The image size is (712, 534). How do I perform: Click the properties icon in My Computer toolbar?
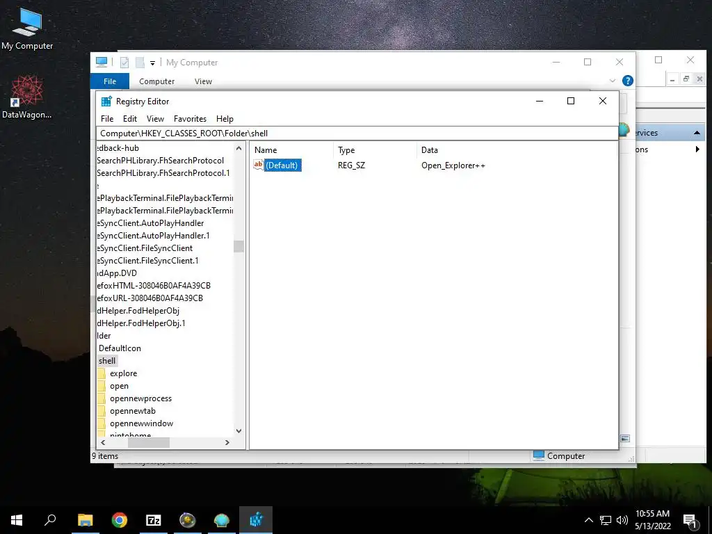point(124,62)
